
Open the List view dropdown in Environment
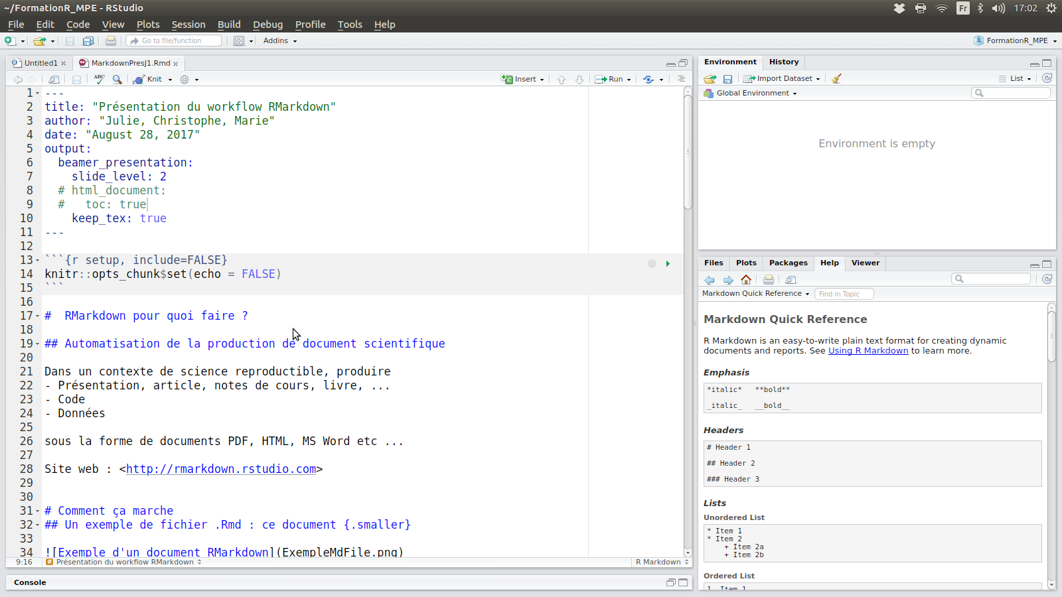(x=1015, y=78)
